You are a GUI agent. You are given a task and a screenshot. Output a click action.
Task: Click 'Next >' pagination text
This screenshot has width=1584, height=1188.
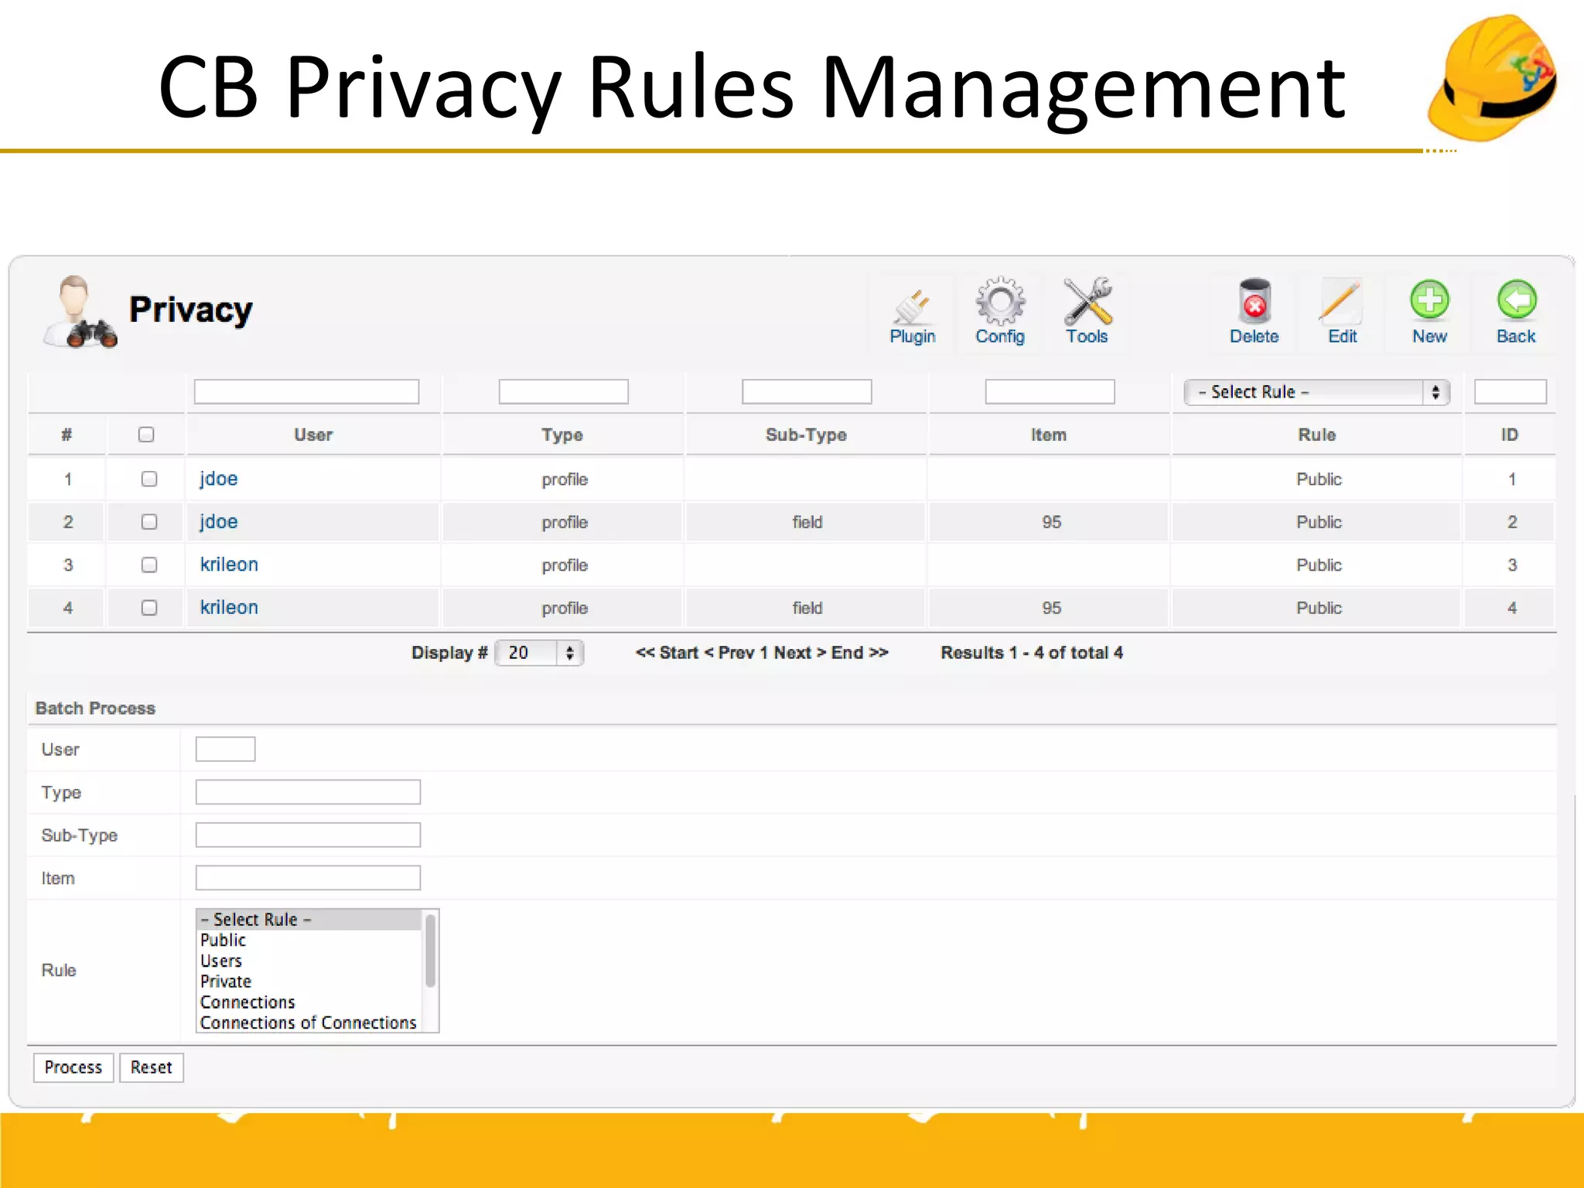801,653
